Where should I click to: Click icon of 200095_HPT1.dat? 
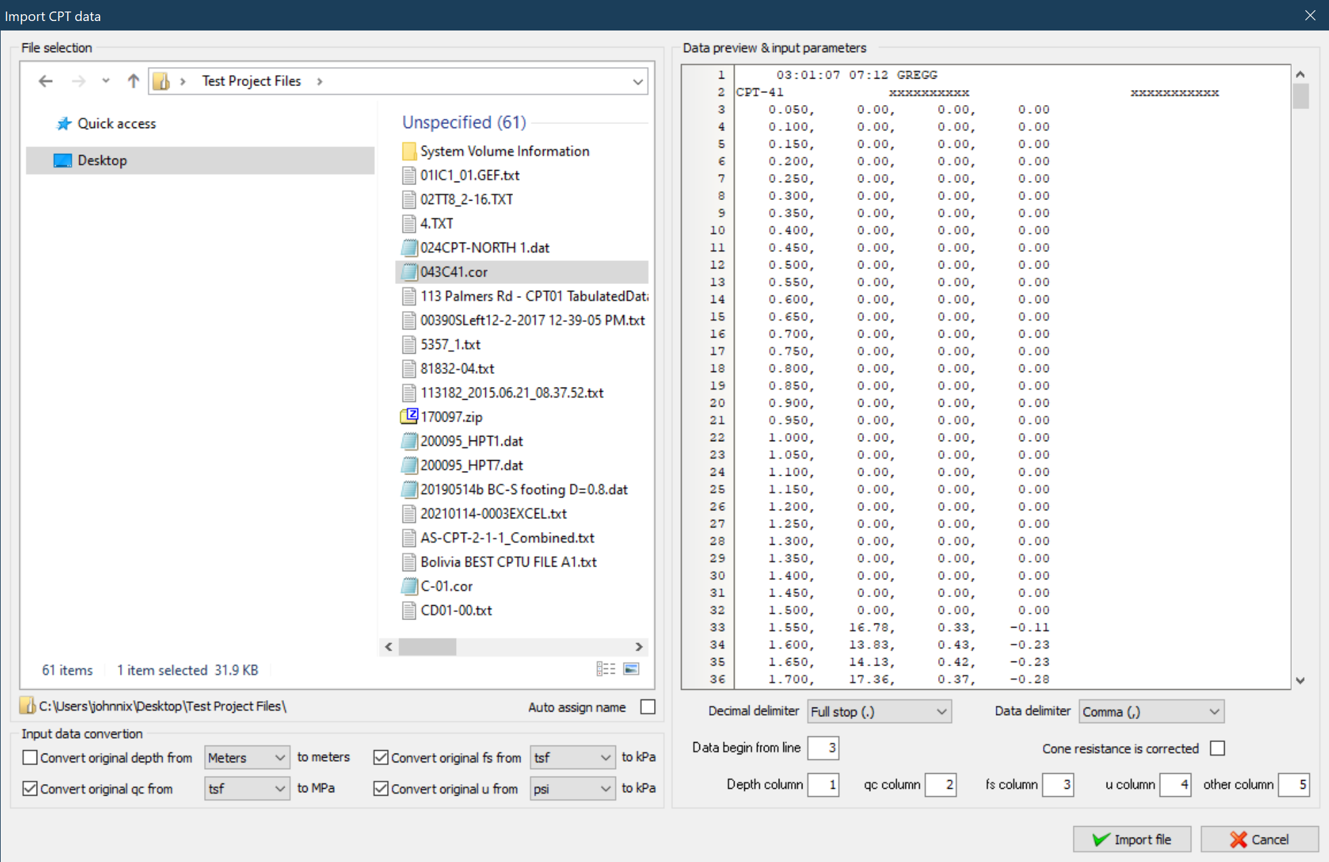pos(409,441)
